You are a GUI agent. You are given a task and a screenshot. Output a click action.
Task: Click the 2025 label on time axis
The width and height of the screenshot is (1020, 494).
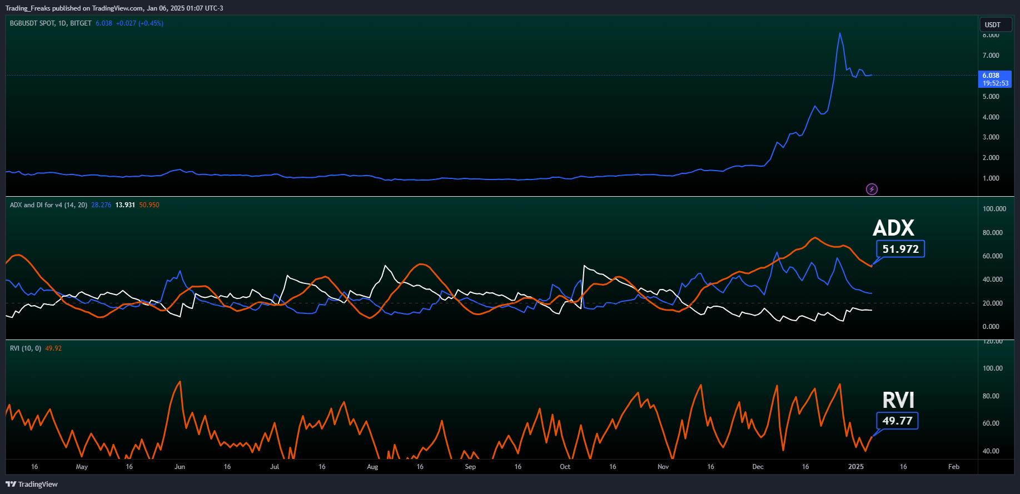click(x=856, y=467)
